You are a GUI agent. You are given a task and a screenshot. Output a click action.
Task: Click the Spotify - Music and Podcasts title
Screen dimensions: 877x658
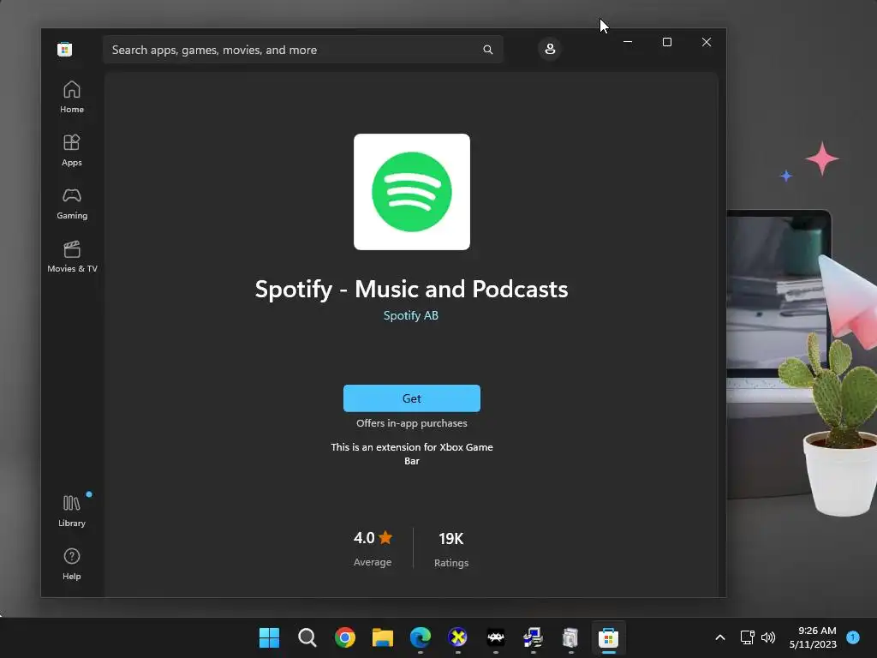pos(412,290)
